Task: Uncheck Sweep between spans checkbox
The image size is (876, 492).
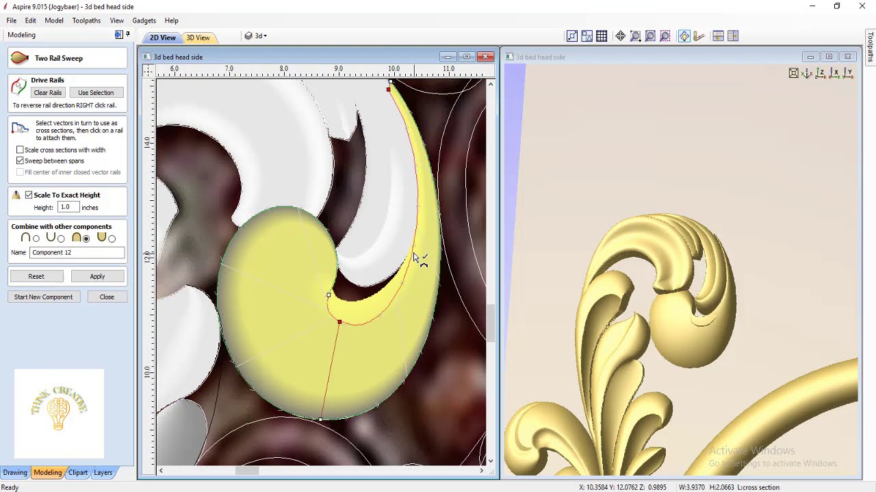Action: coord(20,161)
